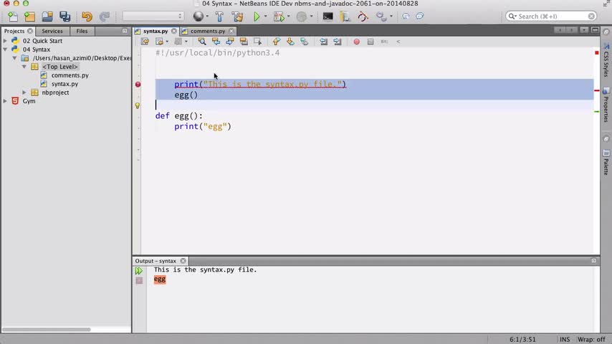Close the Projects tab

[x=30, y=31]
